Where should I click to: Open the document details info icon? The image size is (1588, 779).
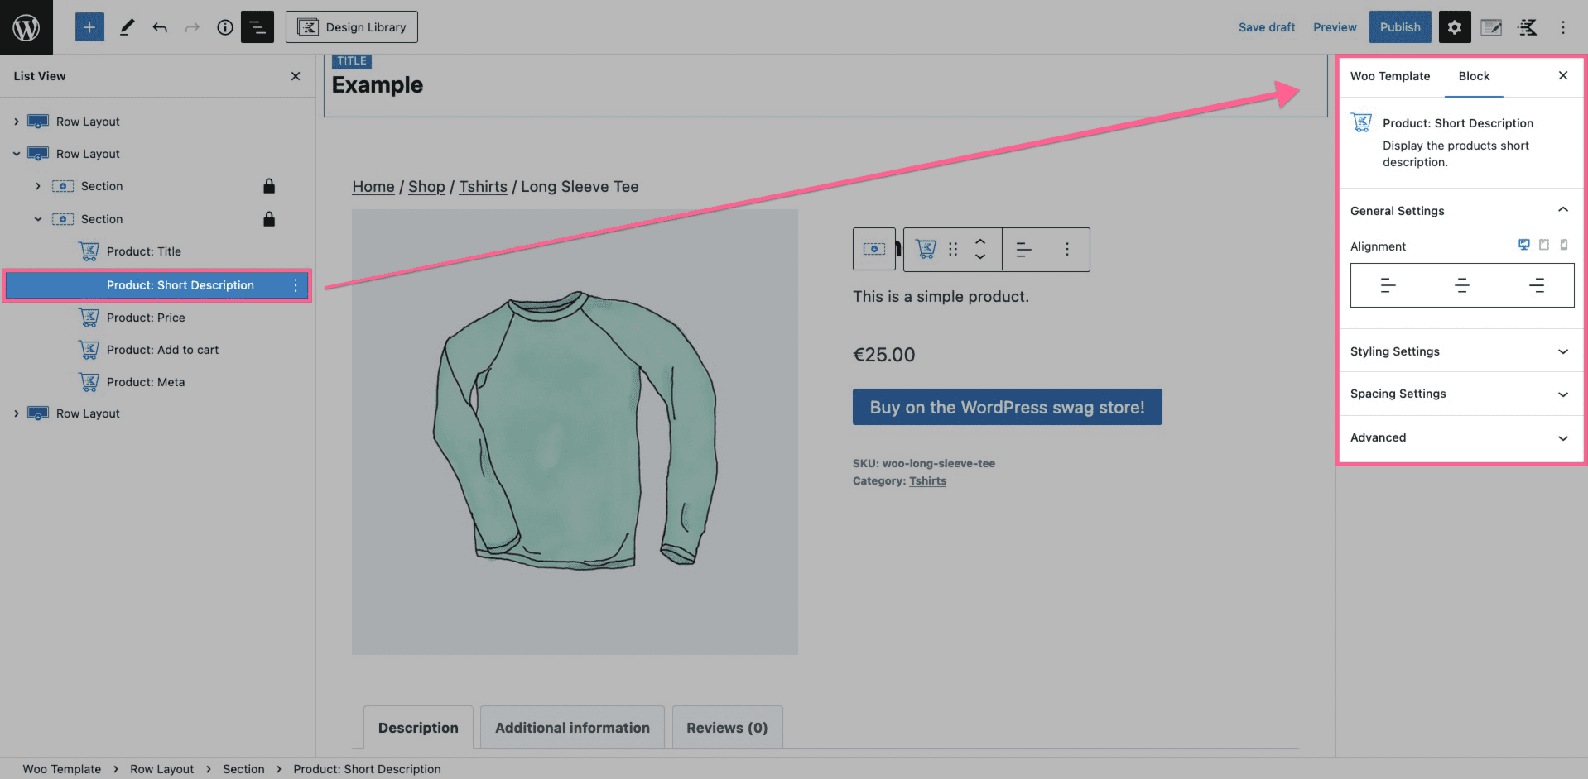(x=224, y=27)
